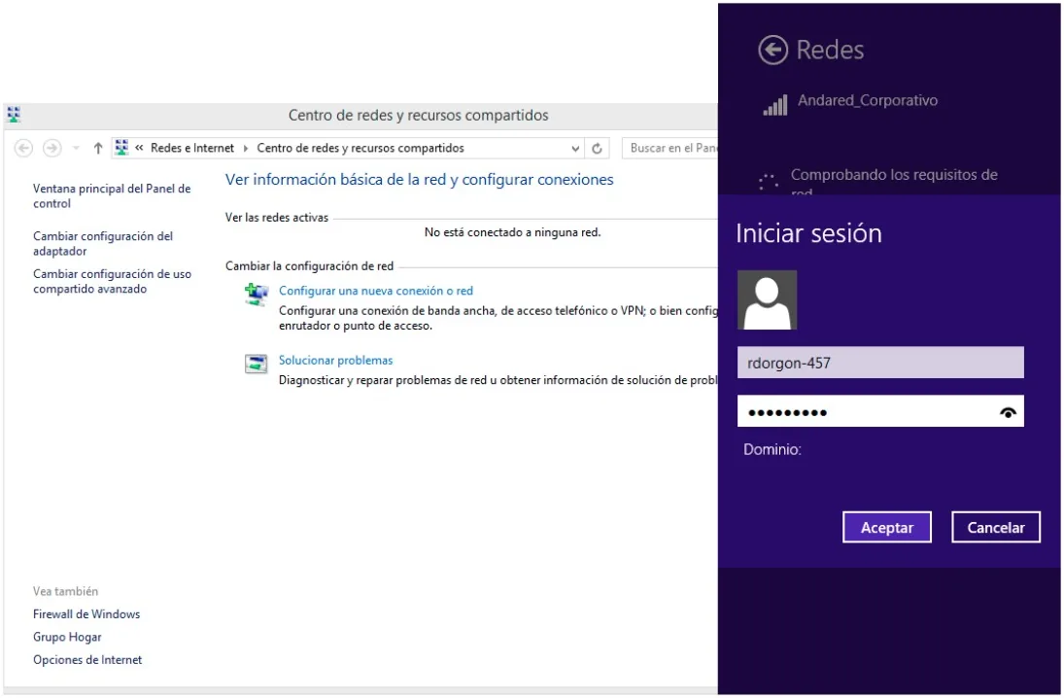Select the Andared_Corporativo network name
This screenshot has width=1064, height=698.
867,100
